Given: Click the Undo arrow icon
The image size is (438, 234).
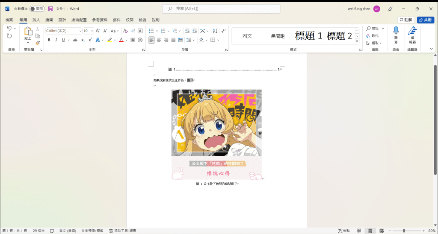Looking at the screenshot, I should pos(9,29).
